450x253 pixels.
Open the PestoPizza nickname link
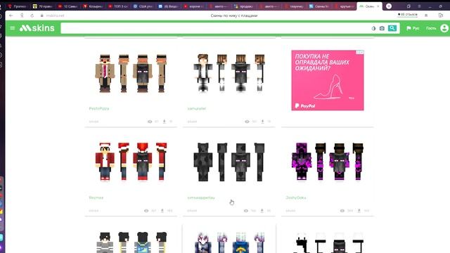(99, 108)
